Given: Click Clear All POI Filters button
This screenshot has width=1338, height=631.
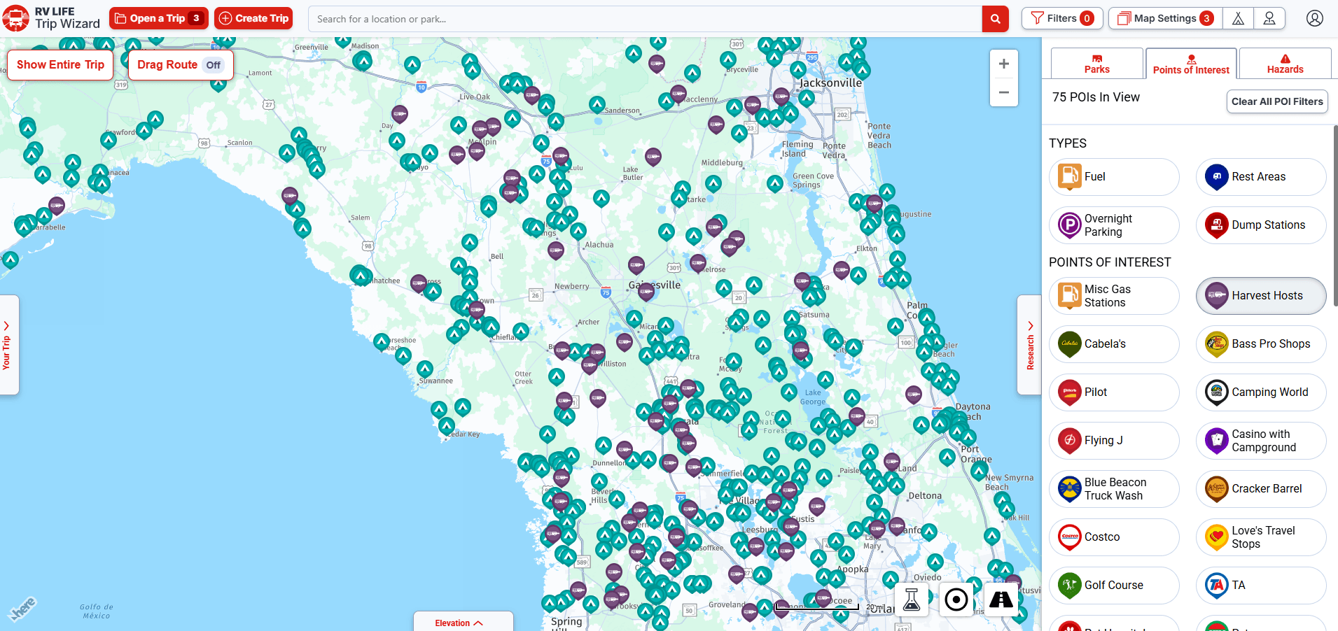Looking at the screenshot, I should (x=1277, y=101).
